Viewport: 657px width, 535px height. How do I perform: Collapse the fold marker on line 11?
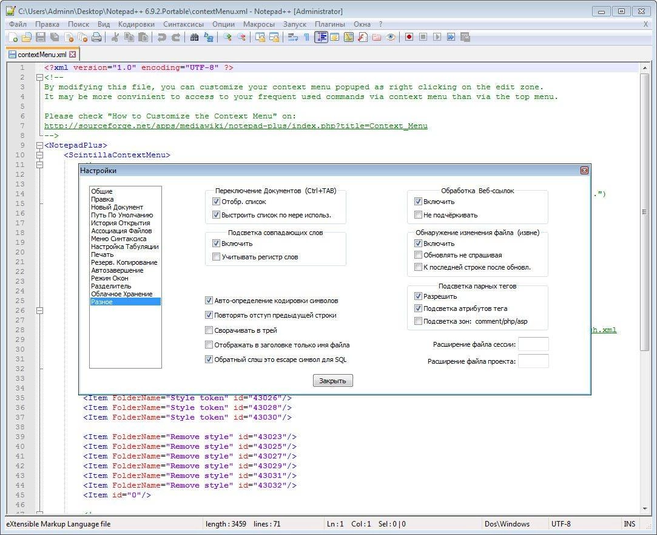pyautogui.click(x=39, y=165)
